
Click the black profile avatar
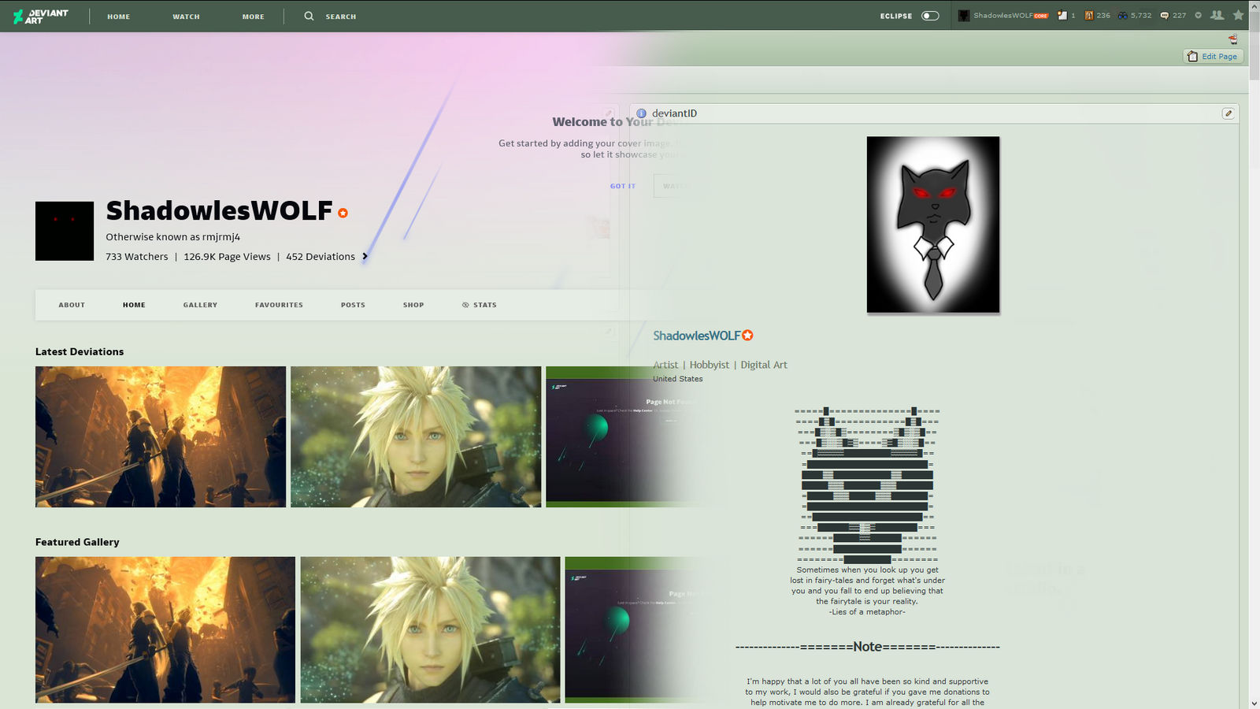pyautogui.click(x=65, y=231)
